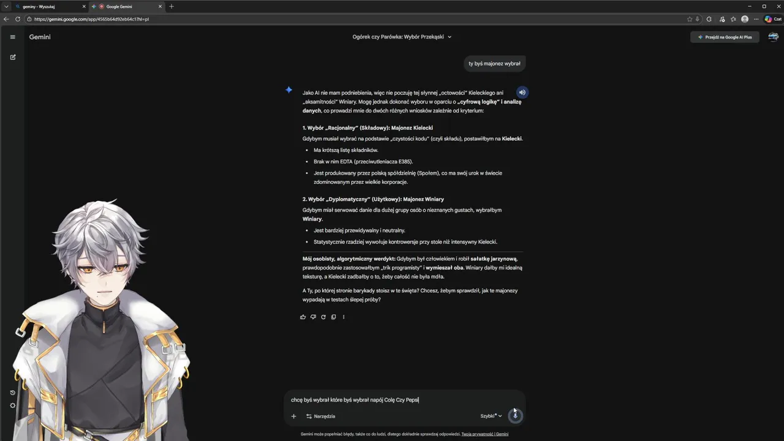Close the Google Gemini tab
The width and height of the screenshot is (784, 441).
pos(160,6)
